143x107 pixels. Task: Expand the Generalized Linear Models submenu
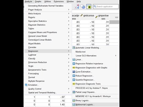(x=48, y=40)
